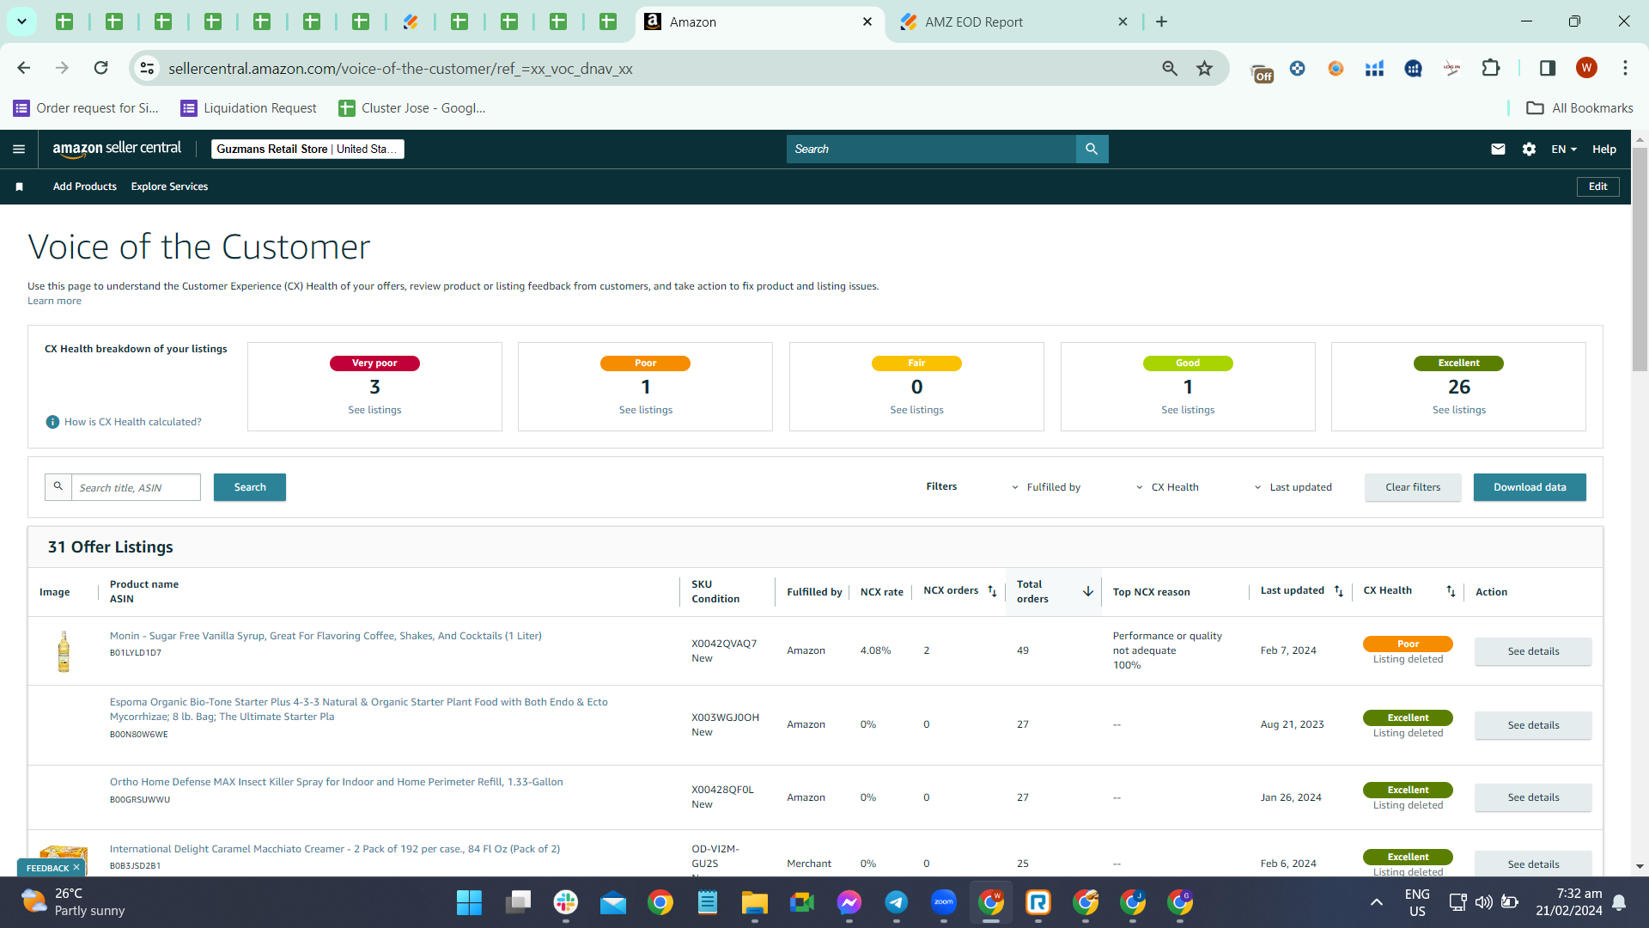1649x928 pixels.
Task: Close the FEEDBACK widget
Action: pyautogui.click(x=76, y=868)
